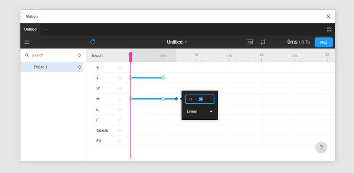The image size is (354, 173).
Task: Collapse the Motion panel with shrink icon
Action: pyautogui.click(x=329, y=29)
